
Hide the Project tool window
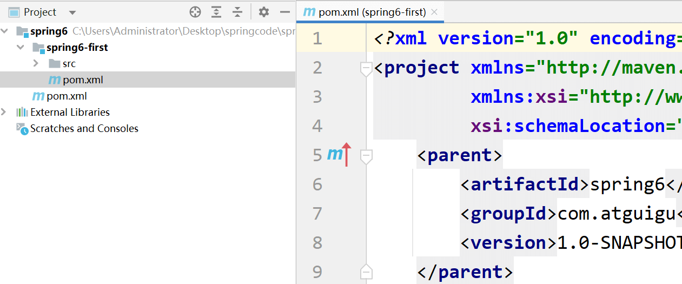tap(285, 12)
